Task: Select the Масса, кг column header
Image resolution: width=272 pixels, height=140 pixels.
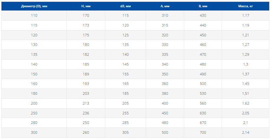Action: [245, 6]
